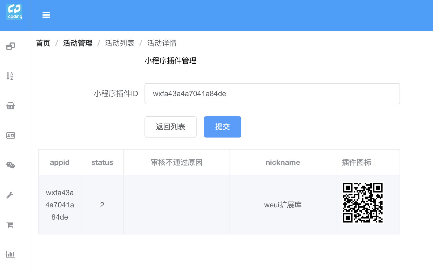Click the 小程序插件ID field label
This screenshot has height=274, width=433.
click(116, 93)
